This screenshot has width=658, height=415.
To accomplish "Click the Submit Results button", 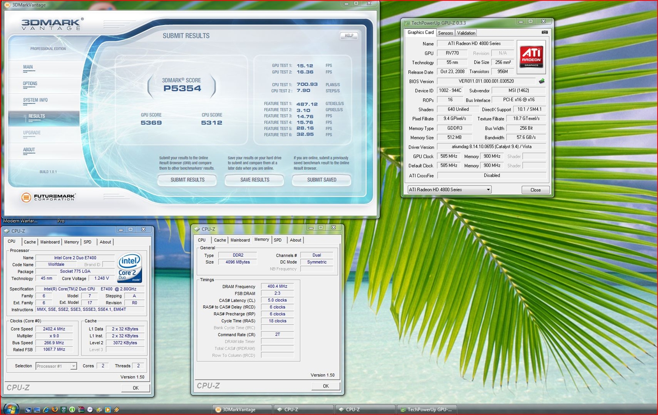I will (188, 180).
